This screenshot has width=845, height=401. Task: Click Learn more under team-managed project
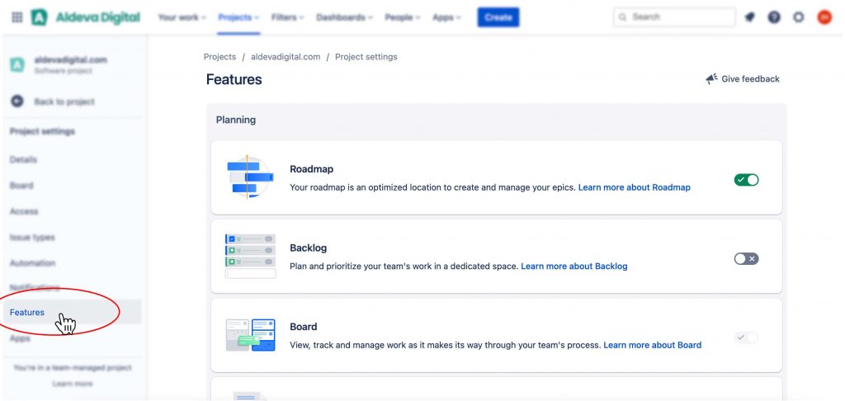tap(73, 384)
